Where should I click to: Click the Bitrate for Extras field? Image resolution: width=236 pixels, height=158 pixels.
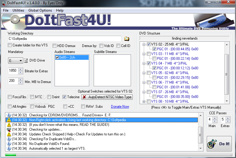pos(13,71)
